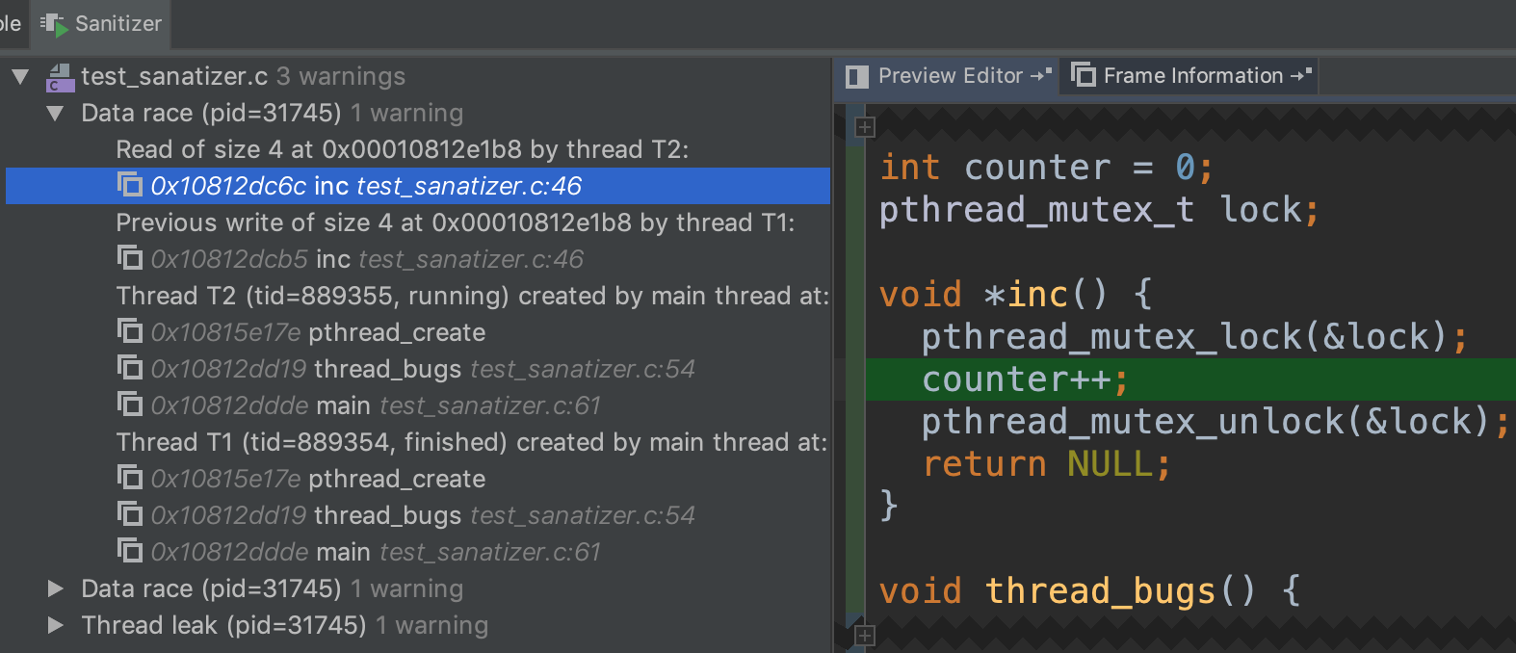
Task: Open the Frame Information tab
Action: tap(1190, 76)
